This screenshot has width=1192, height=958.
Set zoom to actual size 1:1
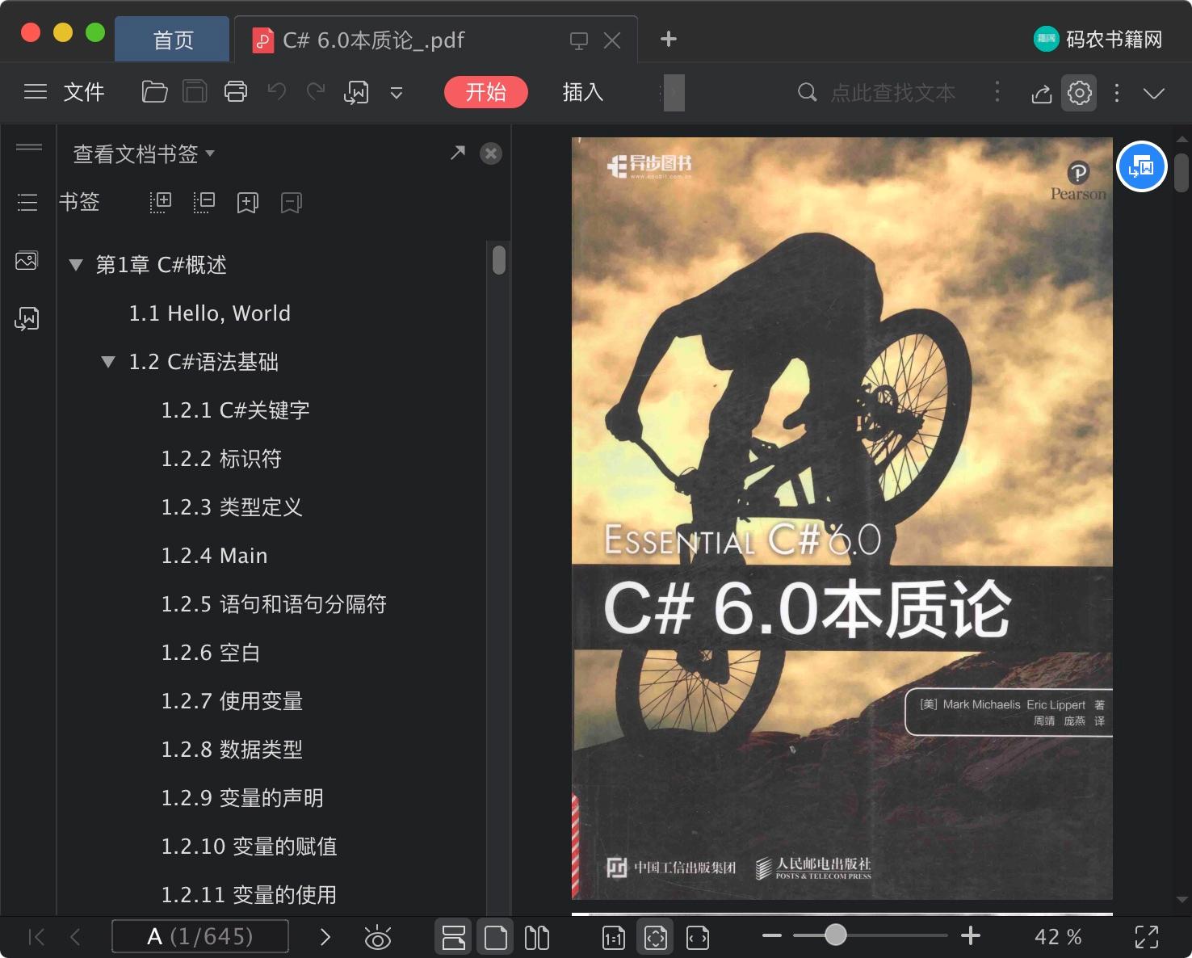(x=614, y=938)
